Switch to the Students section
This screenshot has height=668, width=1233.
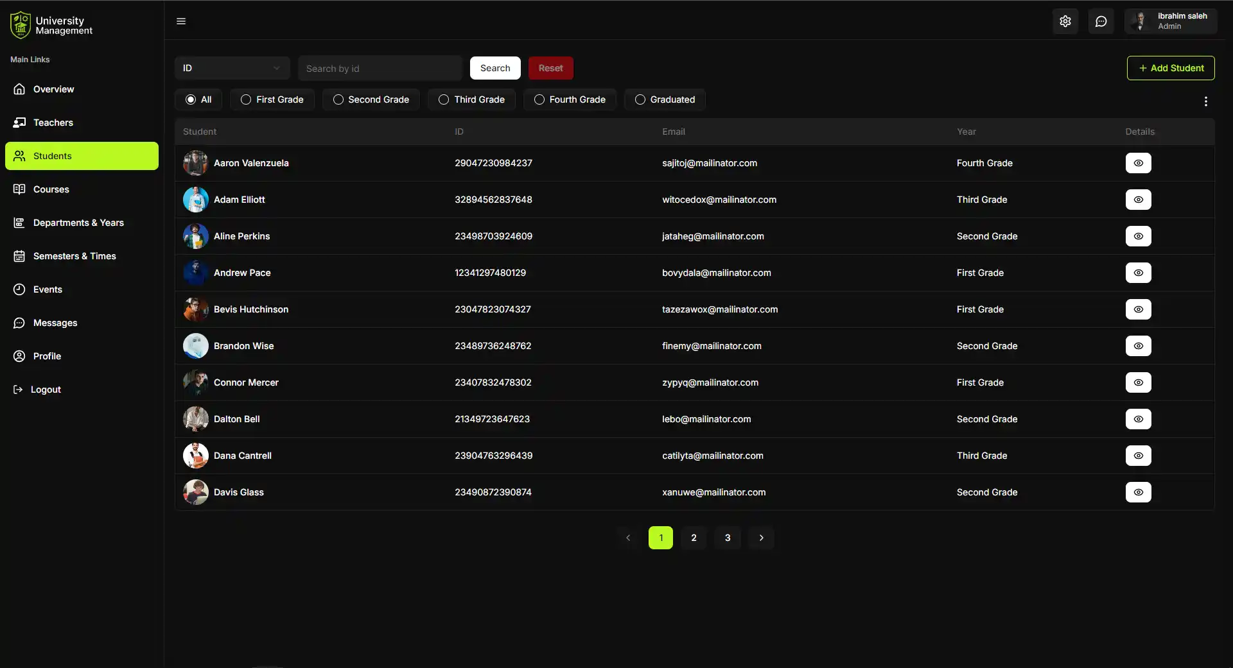tap(52, 155)
